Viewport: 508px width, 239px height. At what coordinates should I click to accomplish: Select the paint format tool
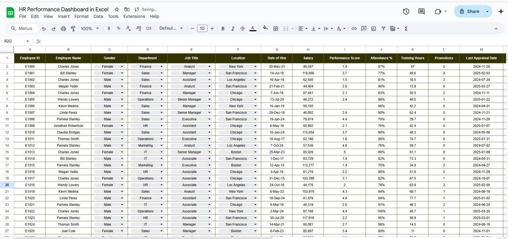73,29
